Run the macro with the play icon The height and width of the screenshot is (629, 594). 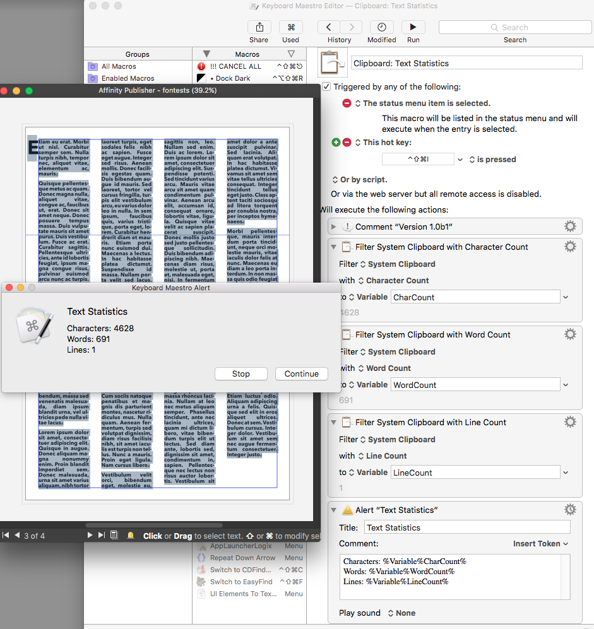pos(413,27)
